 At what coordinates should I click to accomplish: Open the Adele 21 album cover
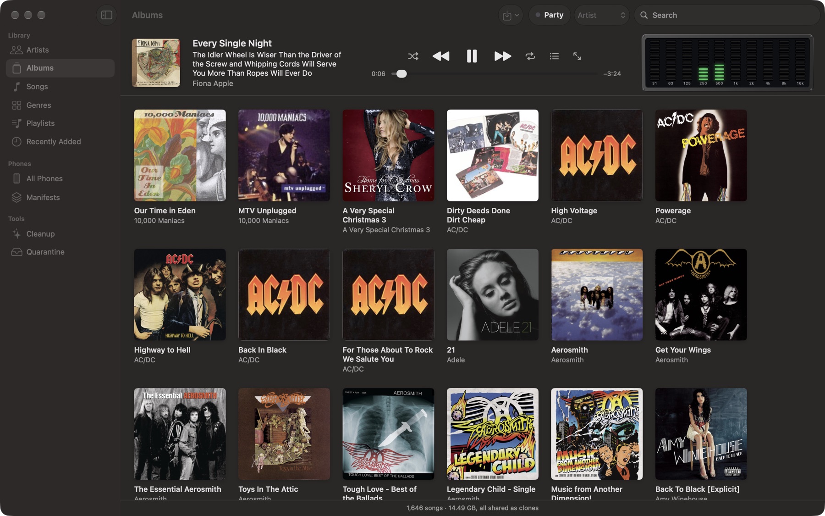(x=492, y=294)
